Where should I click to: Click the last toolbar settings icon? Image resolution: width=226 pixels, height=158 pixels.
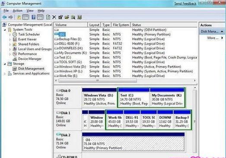point(80,17)
